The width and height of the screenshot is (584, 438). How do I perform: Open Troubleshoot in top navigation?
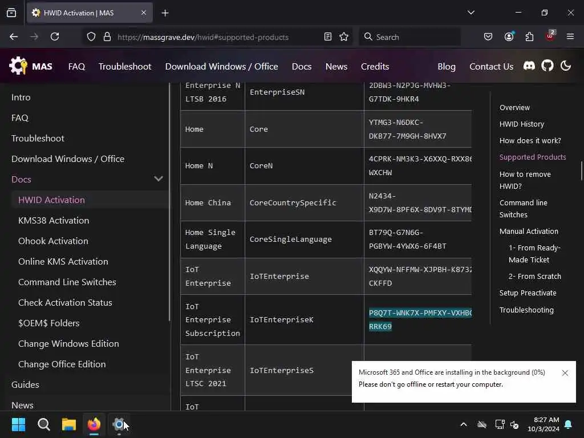coord(125,66)
